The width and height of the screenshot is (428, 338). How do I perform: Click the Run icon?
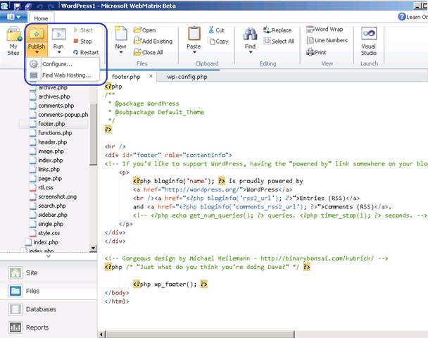point(58,35)
